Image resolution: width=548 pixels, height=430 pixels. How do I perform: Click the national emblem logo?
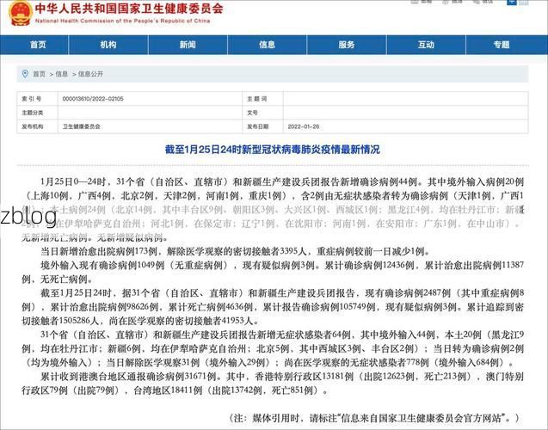pos(18,12)
